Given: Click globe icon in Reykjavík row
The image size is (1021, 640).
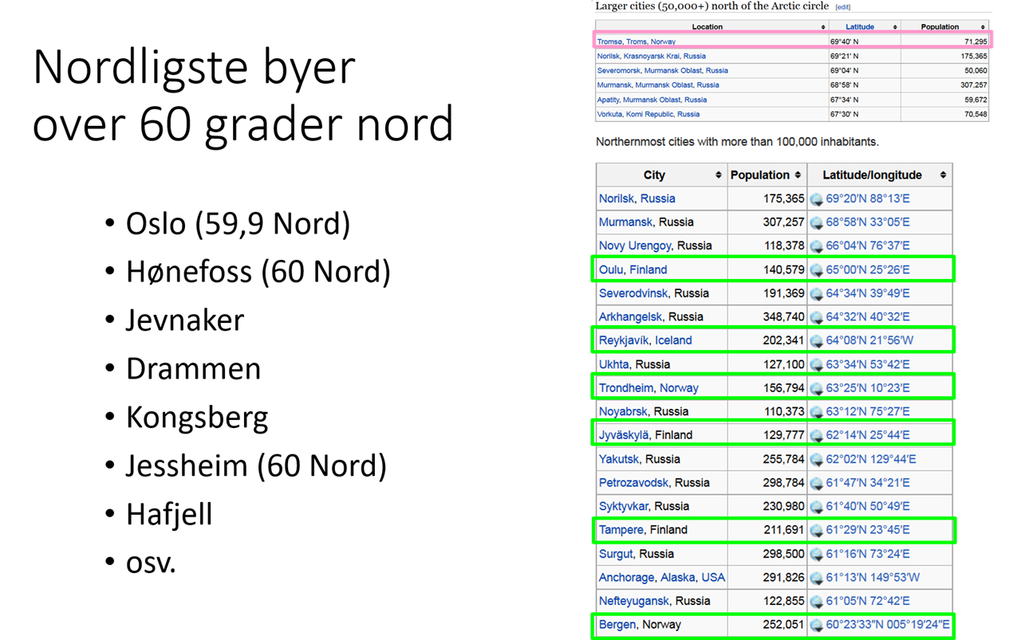Looking at the screenshot, I should 817,341.
